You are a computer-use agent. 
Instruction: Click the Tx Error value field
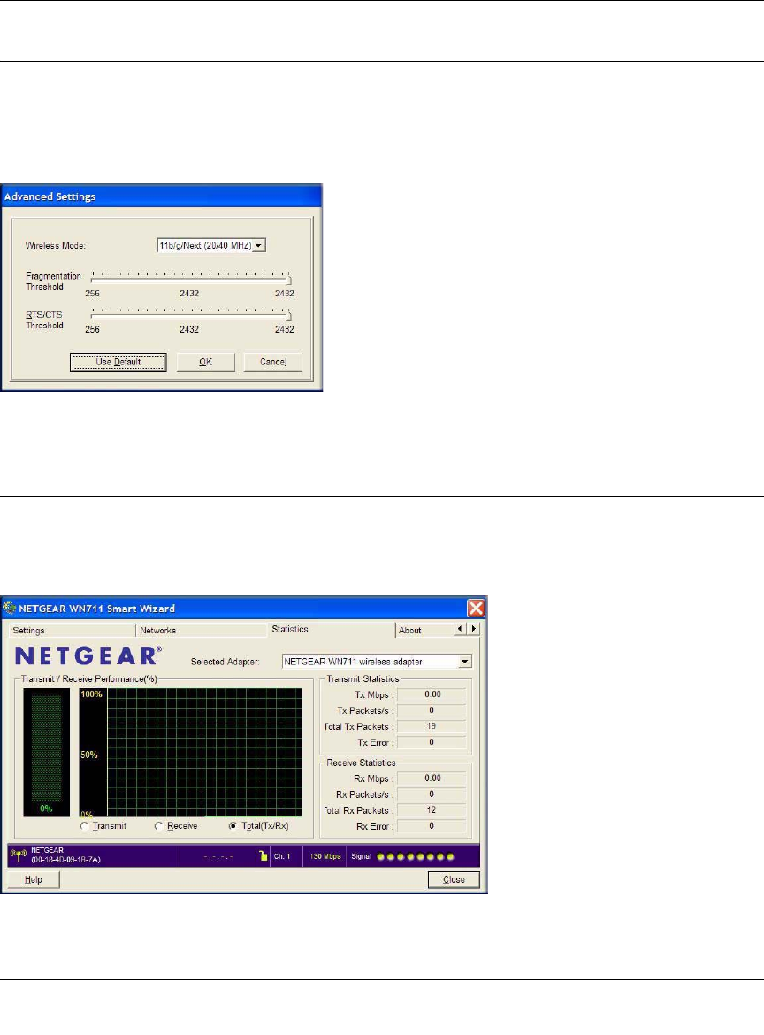coord(432,742)
